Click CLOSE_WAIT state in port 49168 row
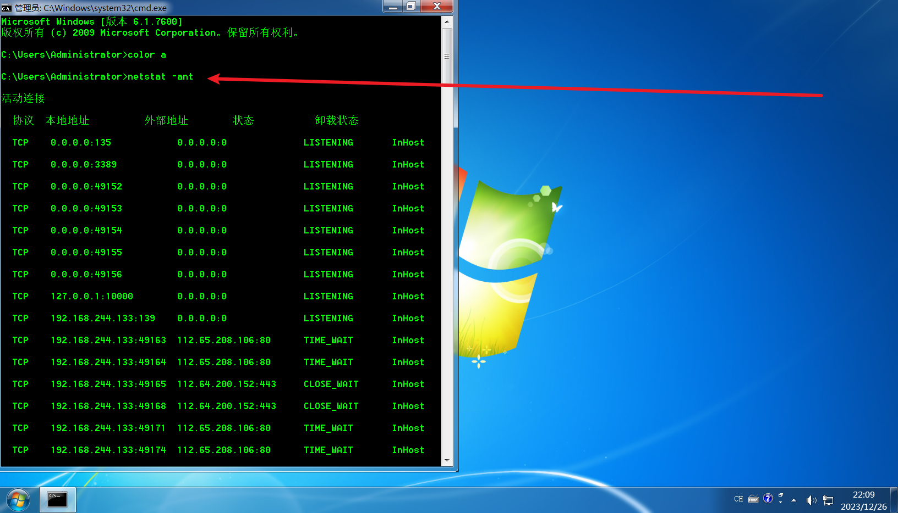The height and width of the screenshot is (513, 898). pyautogui.click(x=331, y=406)
